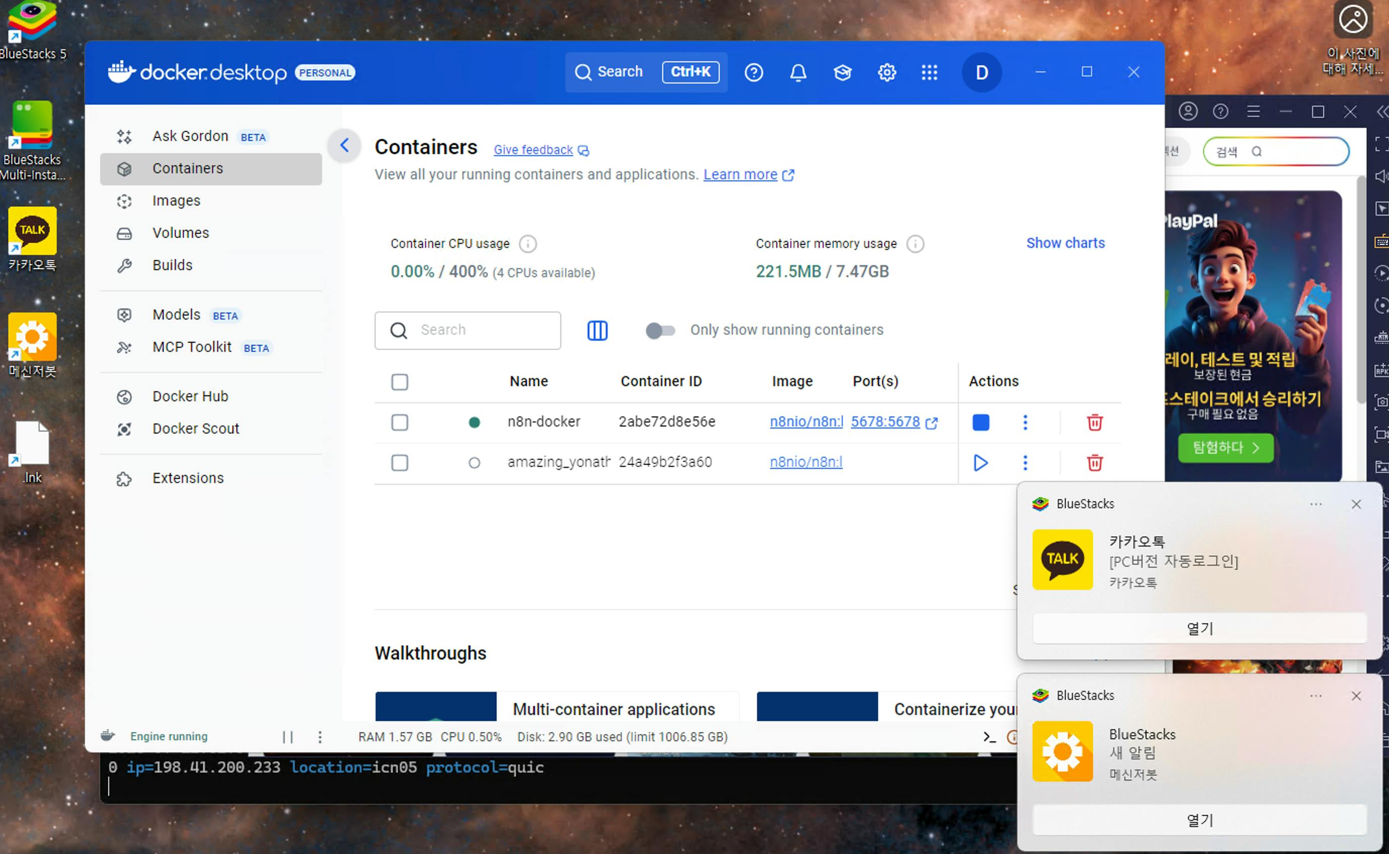Toggle Only show running containers
The height and width of the screenshot is (854, 1389).
(660, 331)
